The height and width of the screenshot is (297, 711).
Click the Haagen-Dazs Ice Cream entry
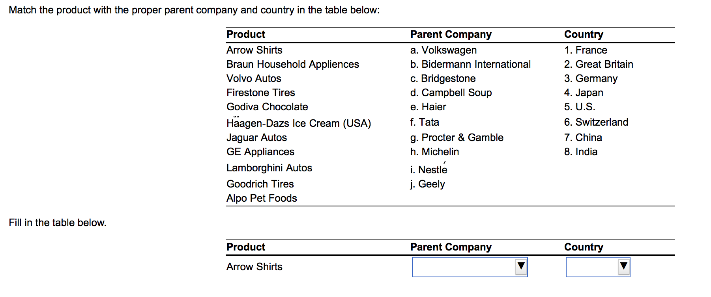coord(299,123)
